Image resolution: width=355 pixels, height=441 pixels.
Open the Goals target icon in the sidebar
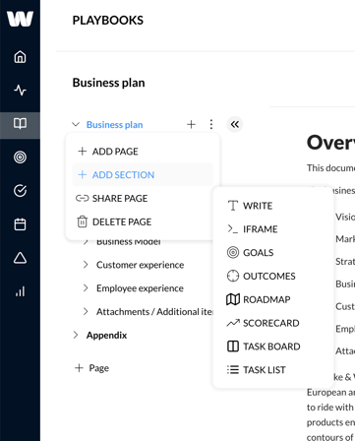click(20, 157)
